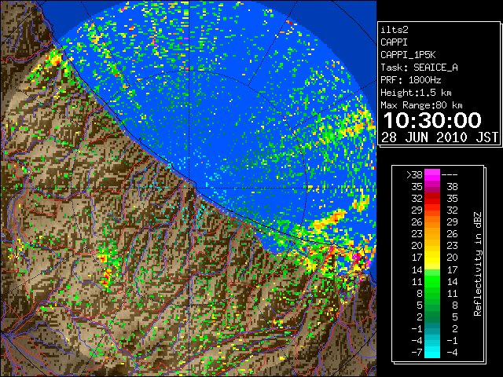Viewport: 503px width, 377px height.
Task: Click the cyan -7 dBZ legend swatch
Action: click(432, 352)
